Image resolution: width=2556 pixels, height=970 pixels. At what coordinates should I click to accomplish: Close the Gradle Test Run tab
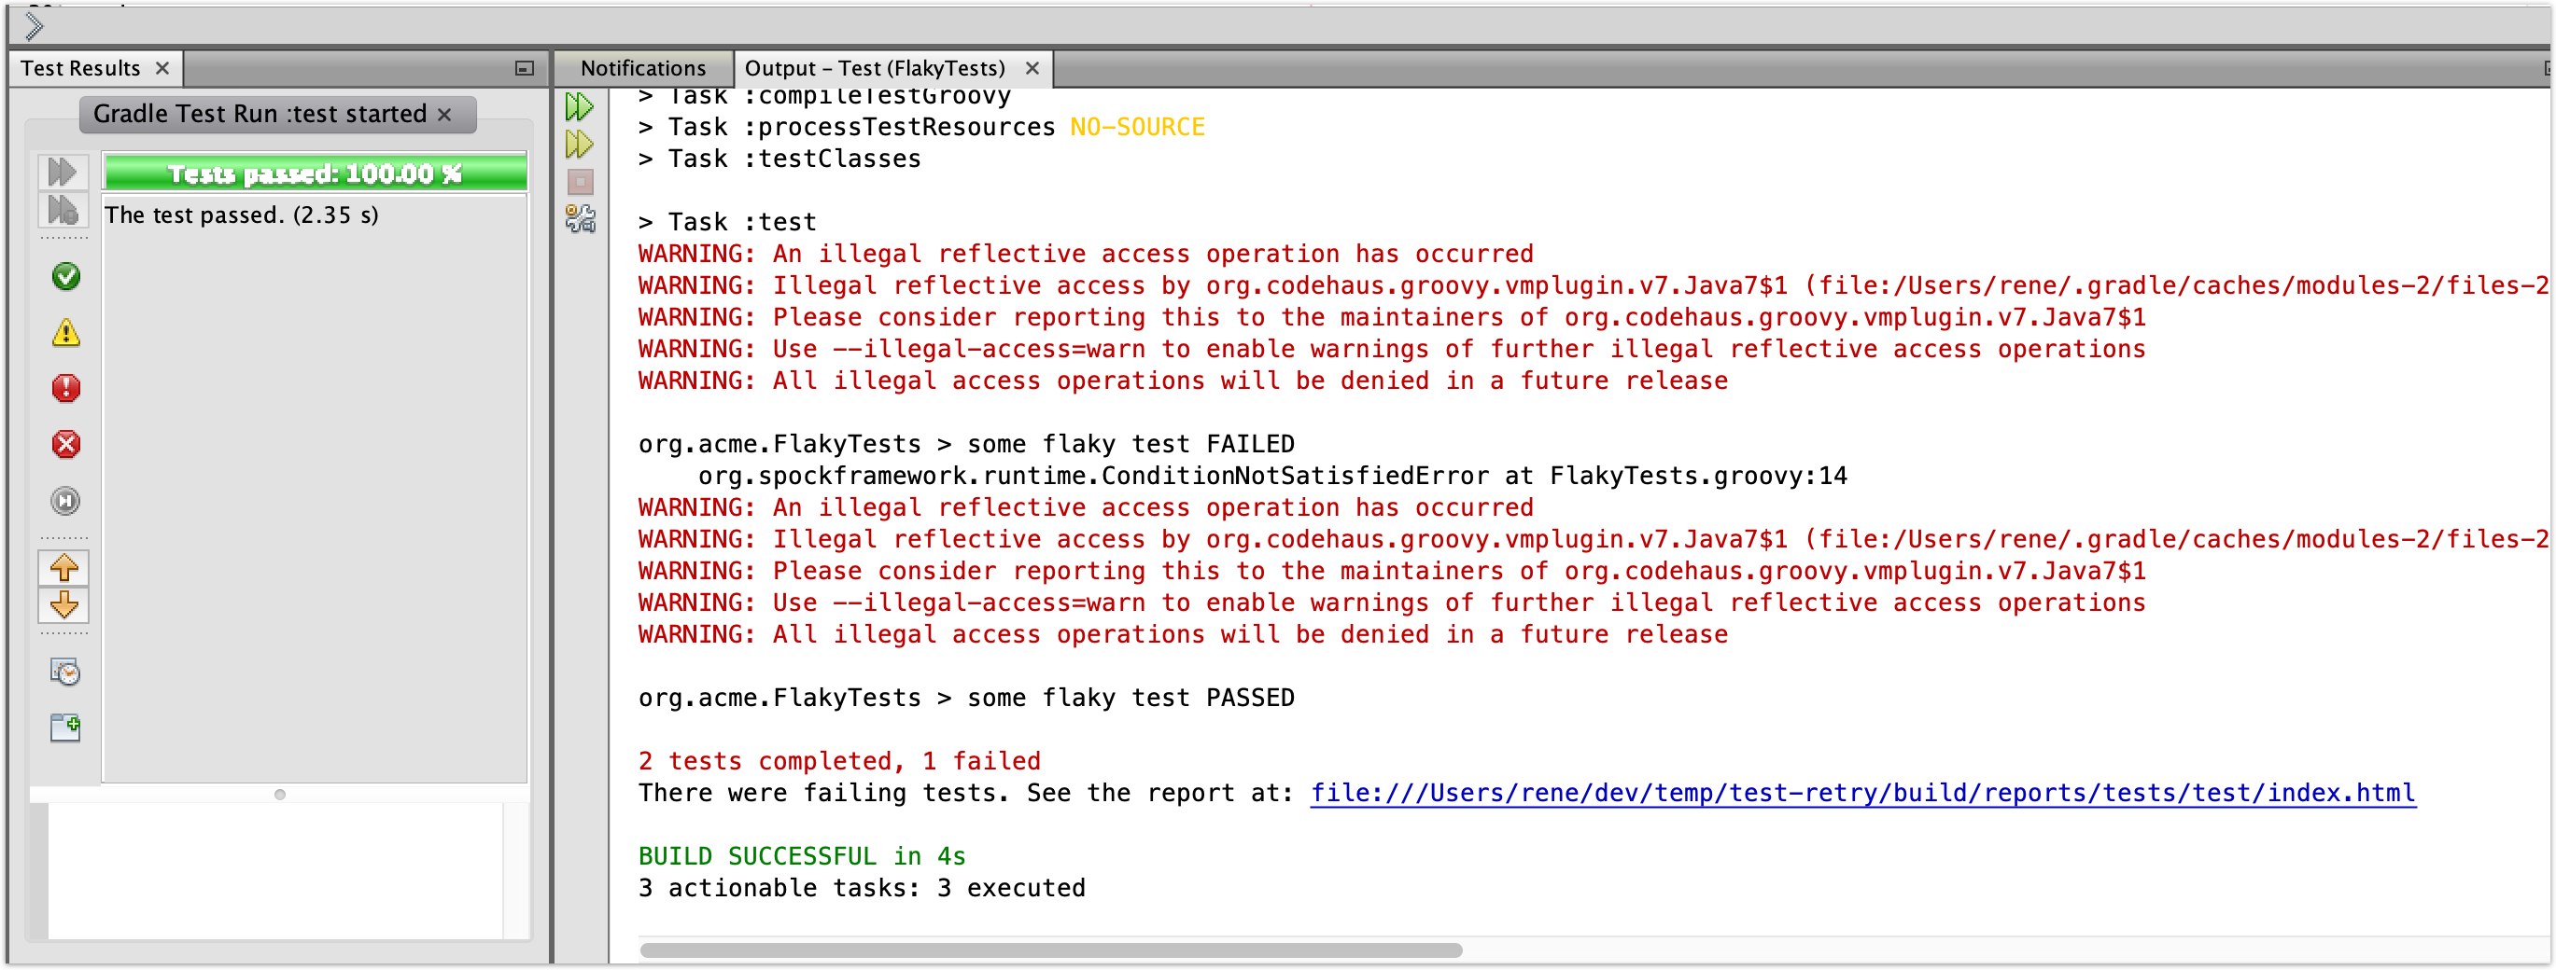point(444,115)
